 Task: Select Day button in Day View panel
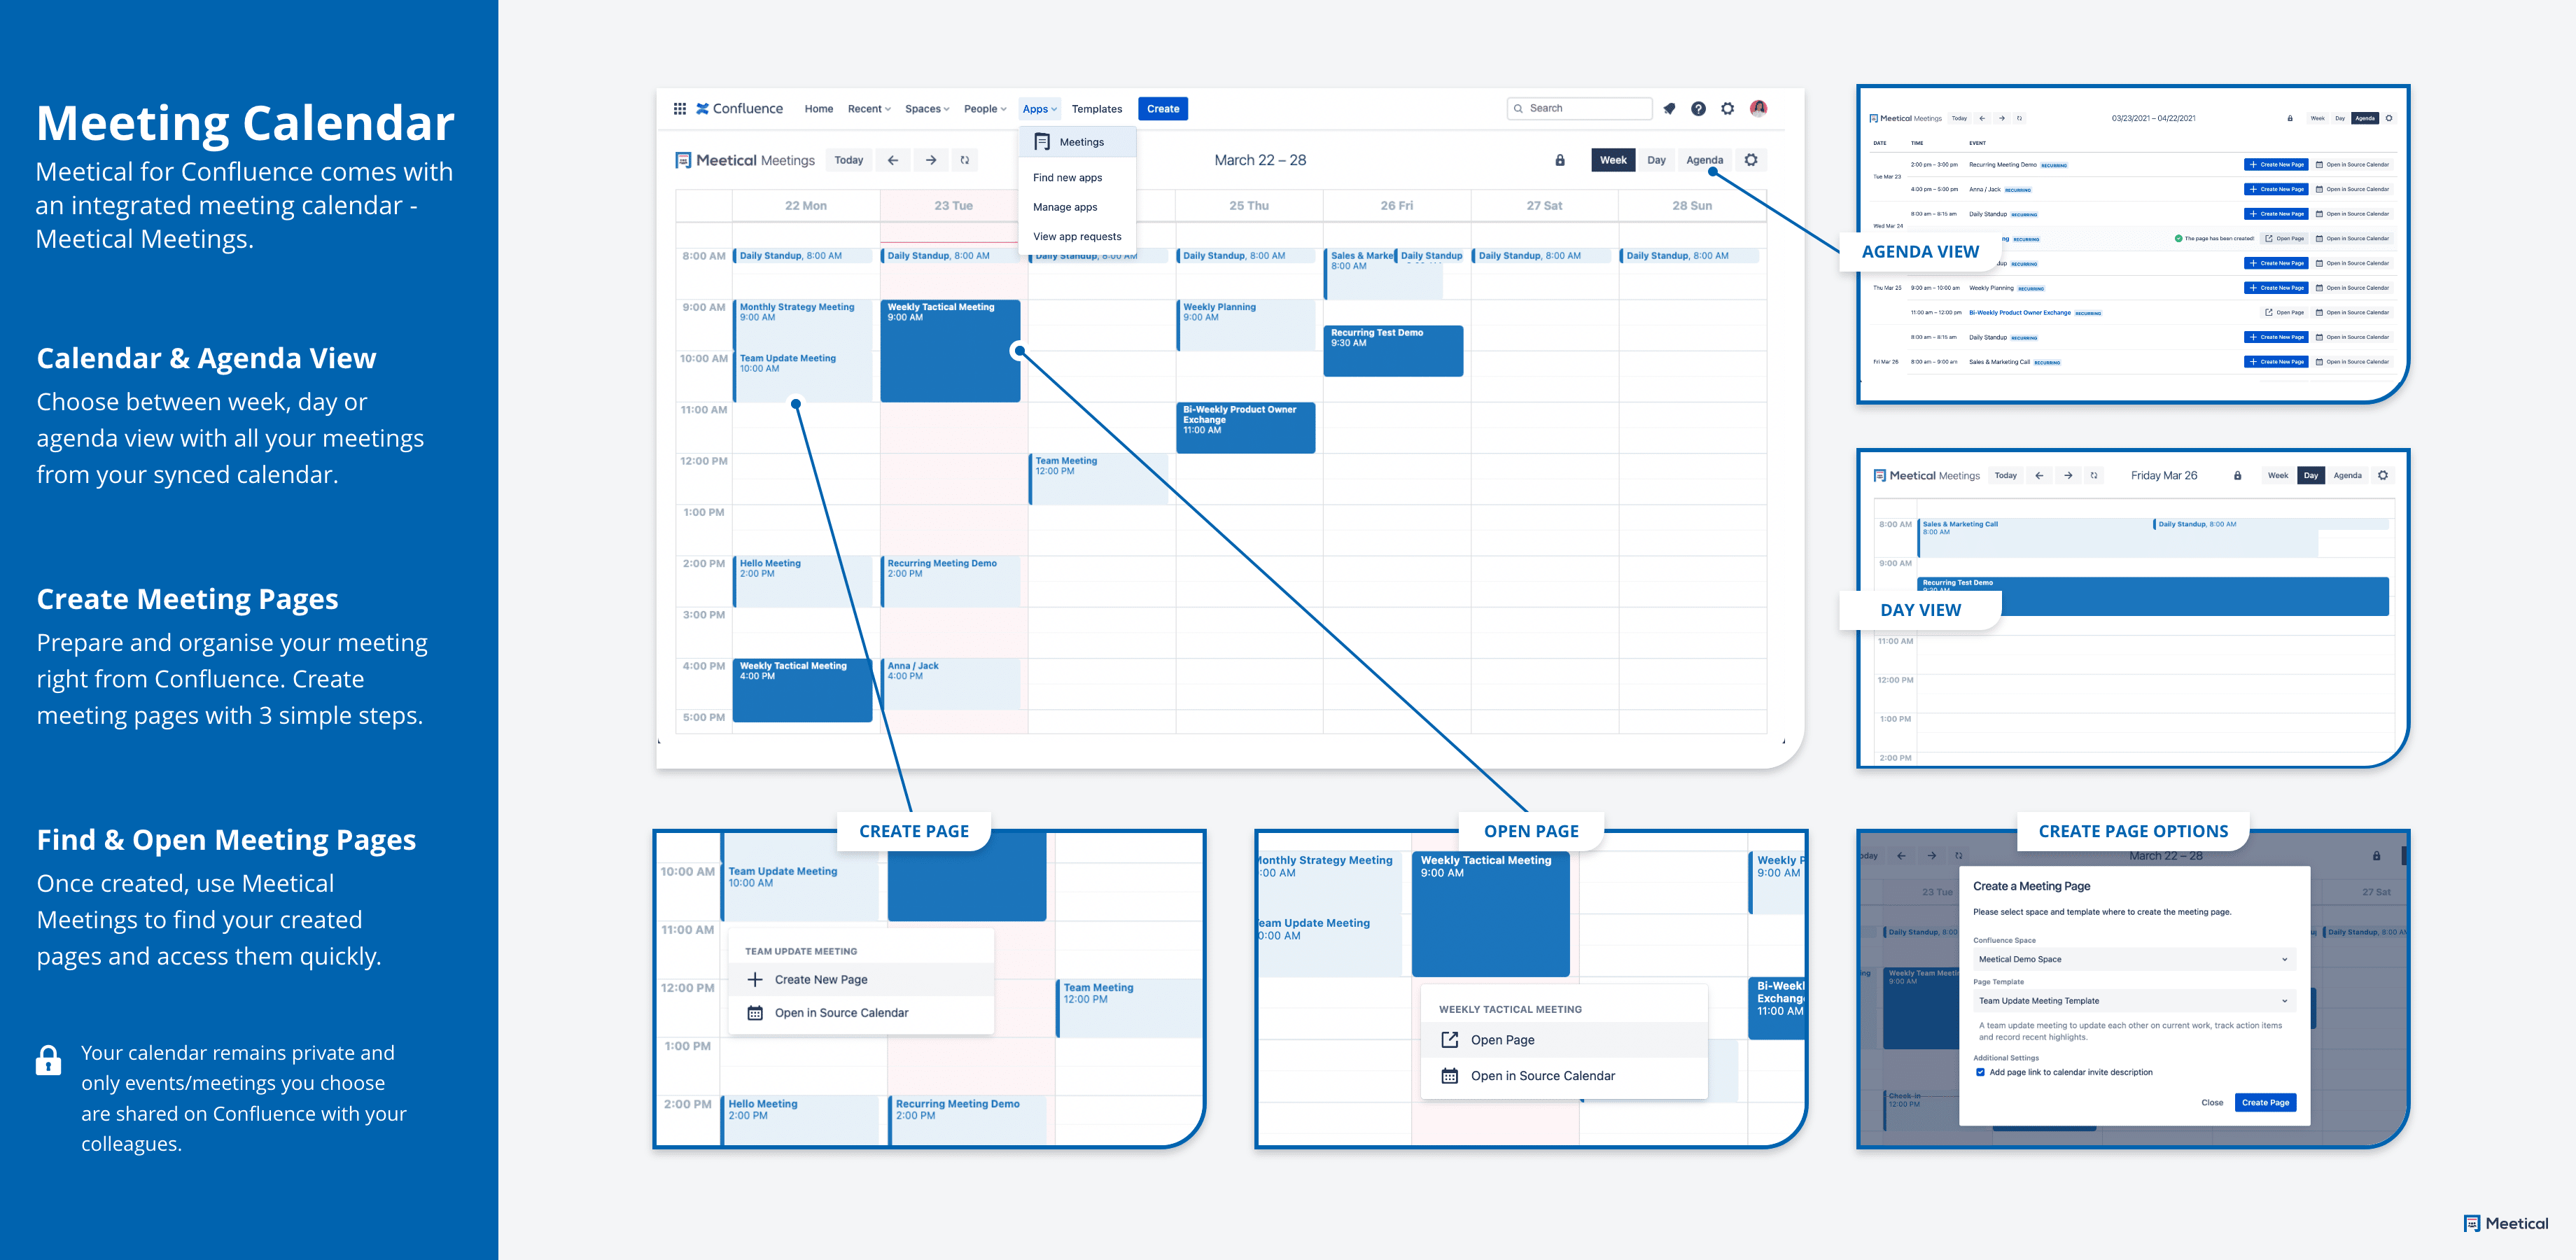pyautogui.click(x=2310, y=476)
